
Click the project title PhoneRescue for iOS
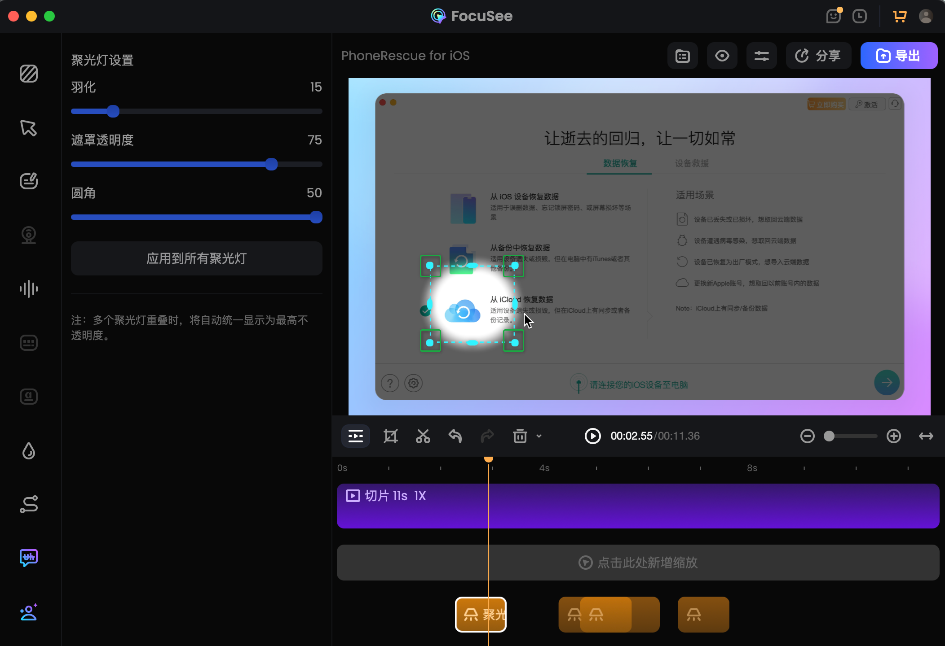406,56
